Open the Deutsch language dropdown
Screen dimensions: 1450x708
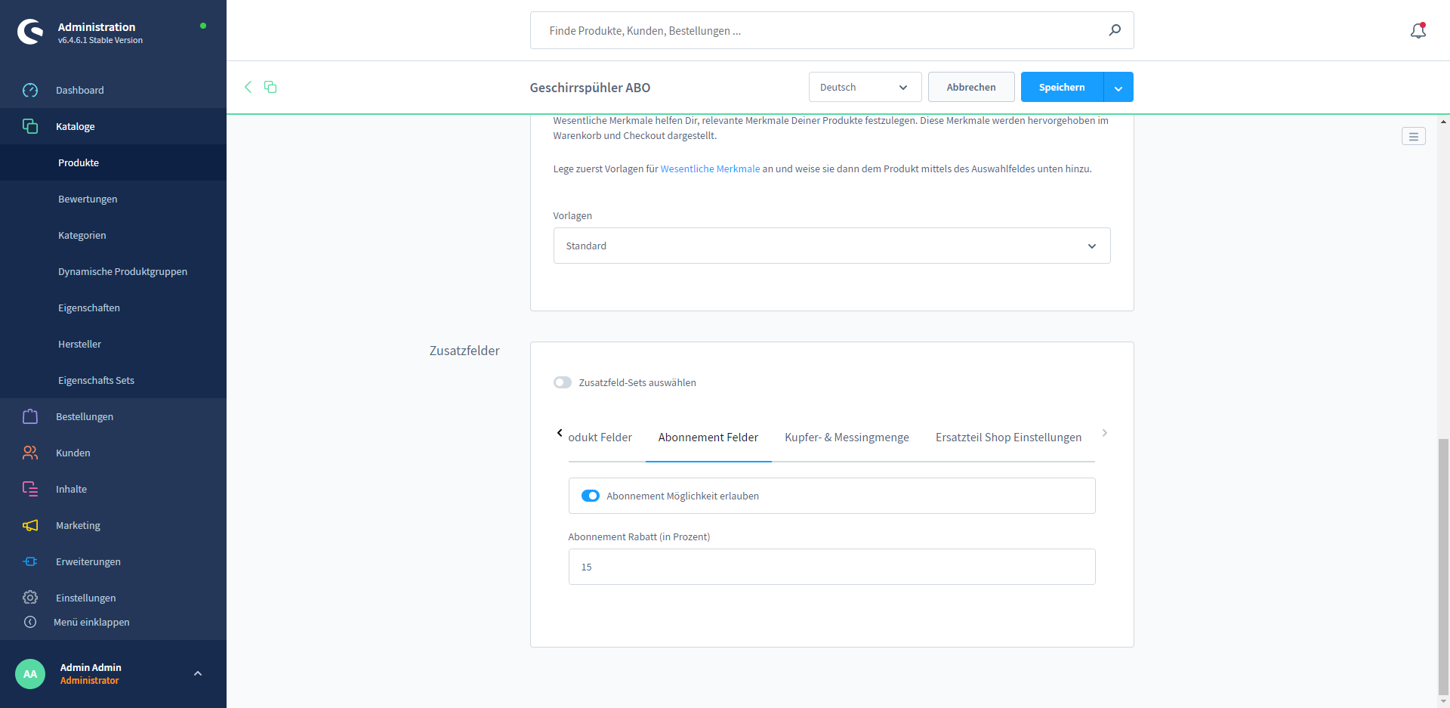865,87
